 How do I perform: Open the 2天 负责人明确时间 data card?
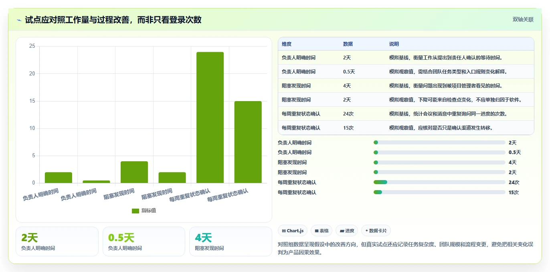(57, 242)
